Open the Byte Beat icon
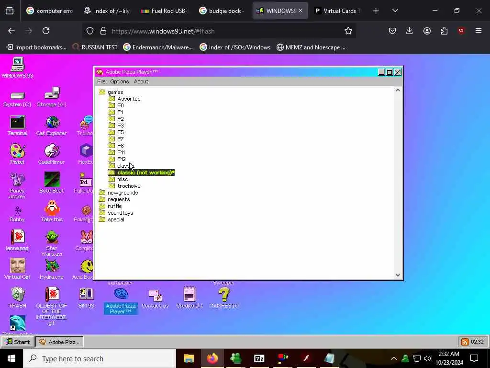Screen dimensions: 490x368 coord(52,183)
